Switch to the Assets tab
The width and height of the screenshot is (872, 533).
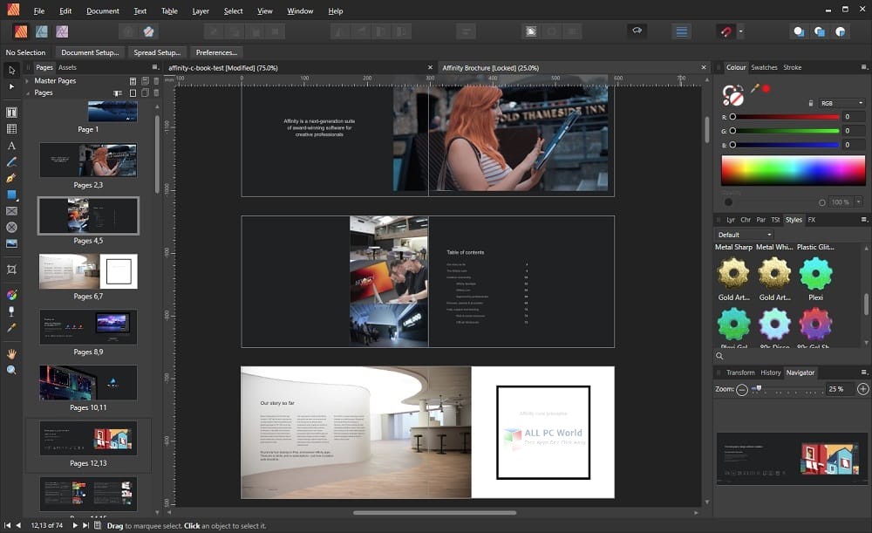tap(67, 67)
